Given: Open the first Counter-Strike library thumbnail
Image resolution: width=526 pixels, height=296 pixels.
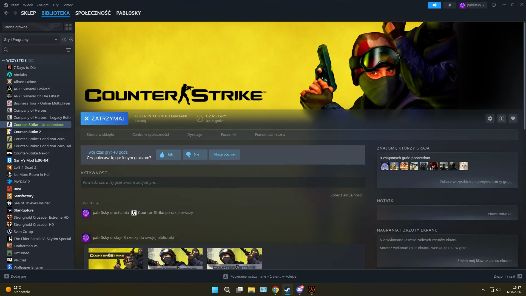Looking at the screenshot, I should [x=116, y=258].
